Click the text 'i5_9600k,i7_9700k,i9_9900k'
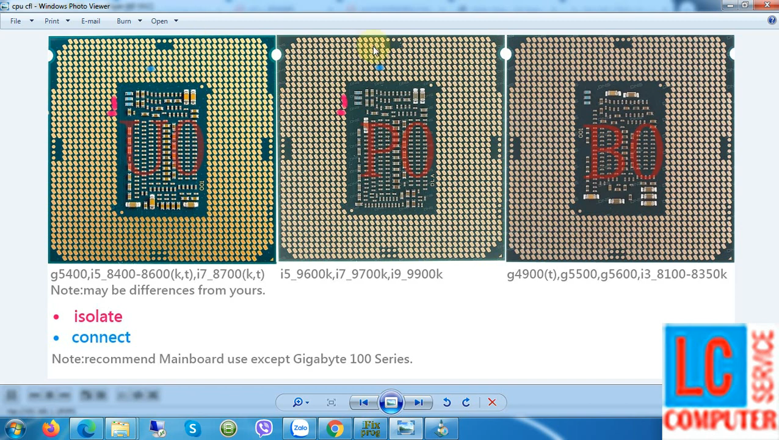Viewport: 779px width, 440px height. 361,274
